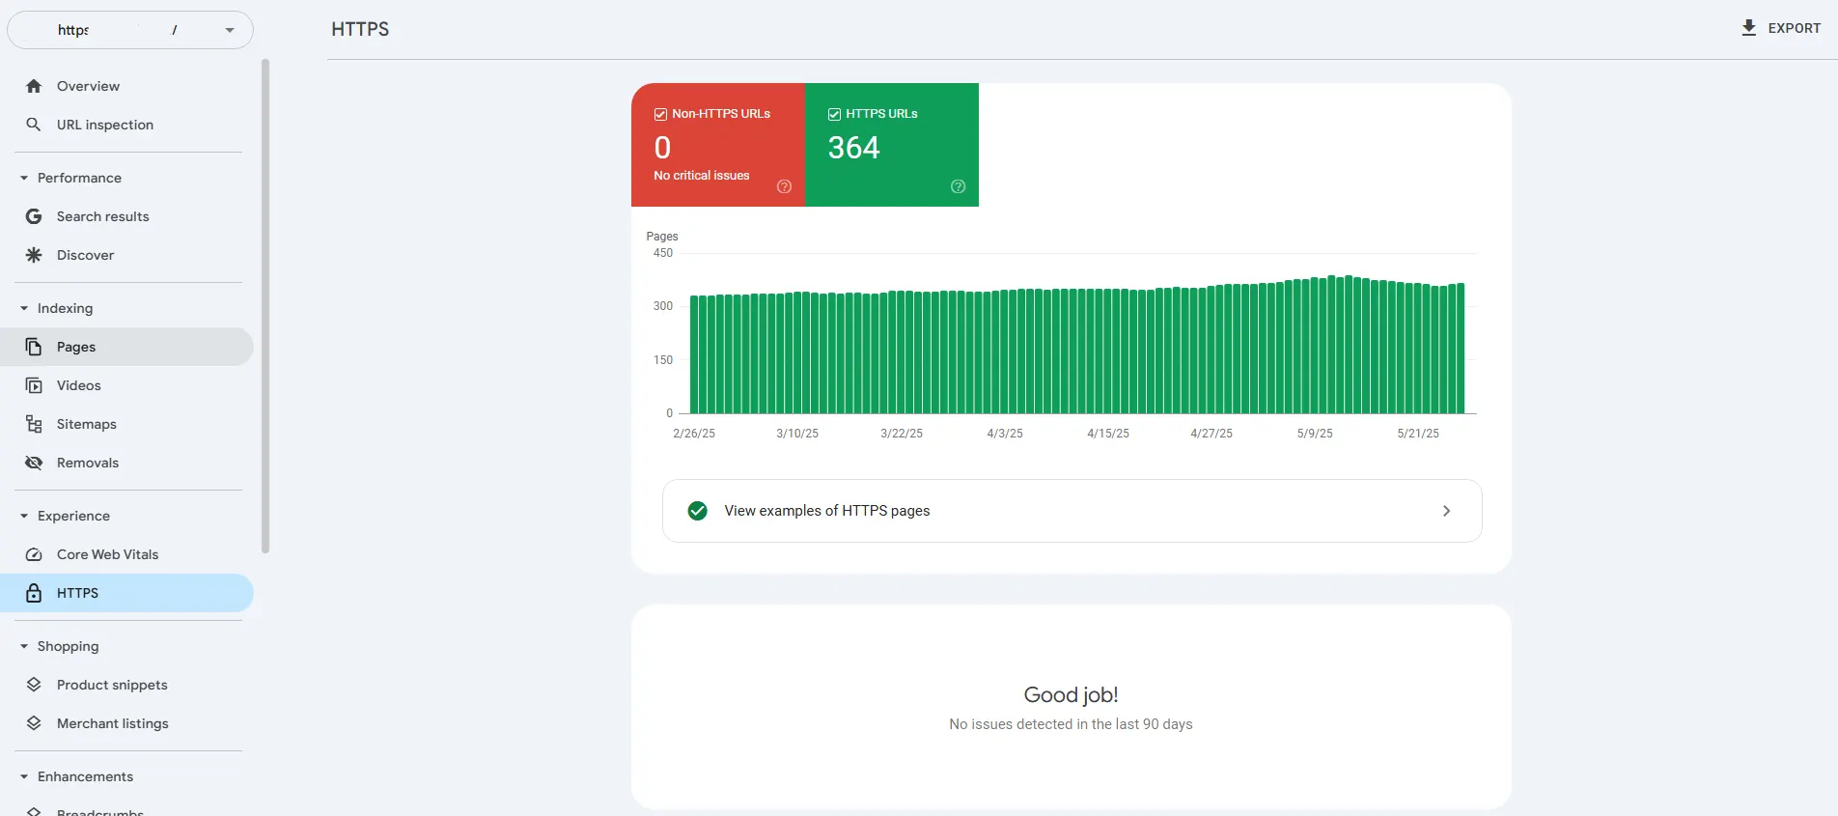
Task: Click chevron arrow on View examples row
Action: 1446,511
